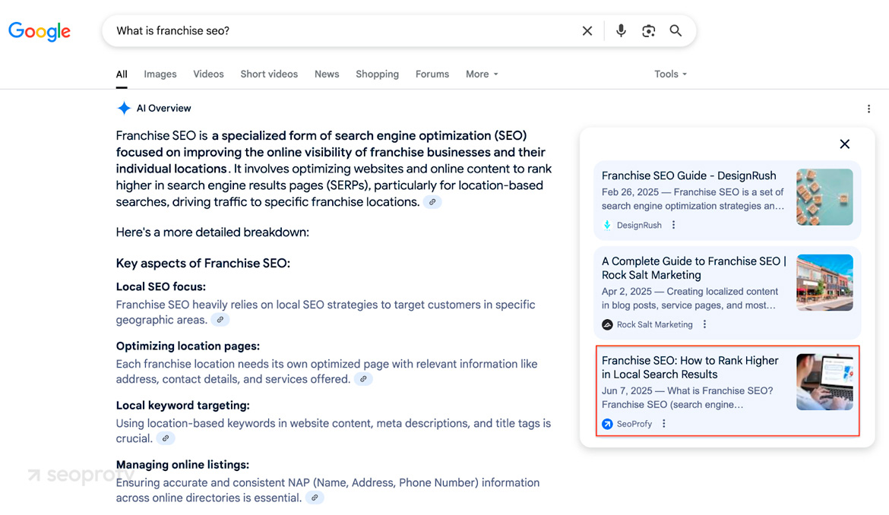Click the 'Optimizing location pages:' subheading

click(x=188, y=346)
